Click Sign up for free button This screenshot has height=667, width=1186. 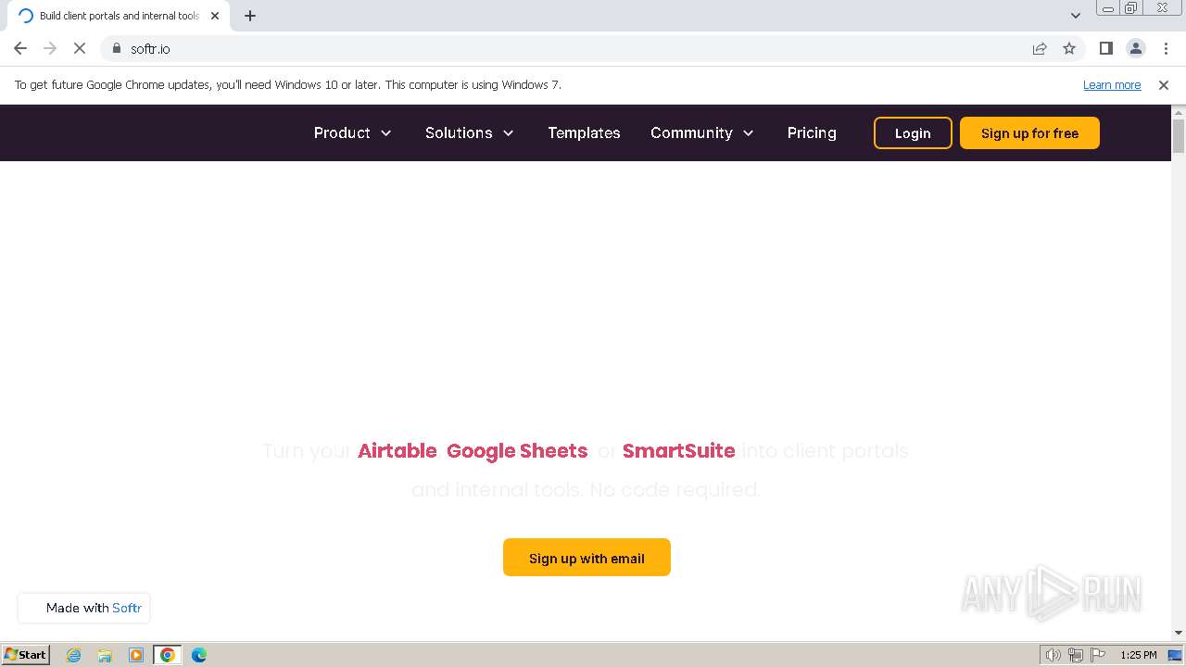(1029, 133)
